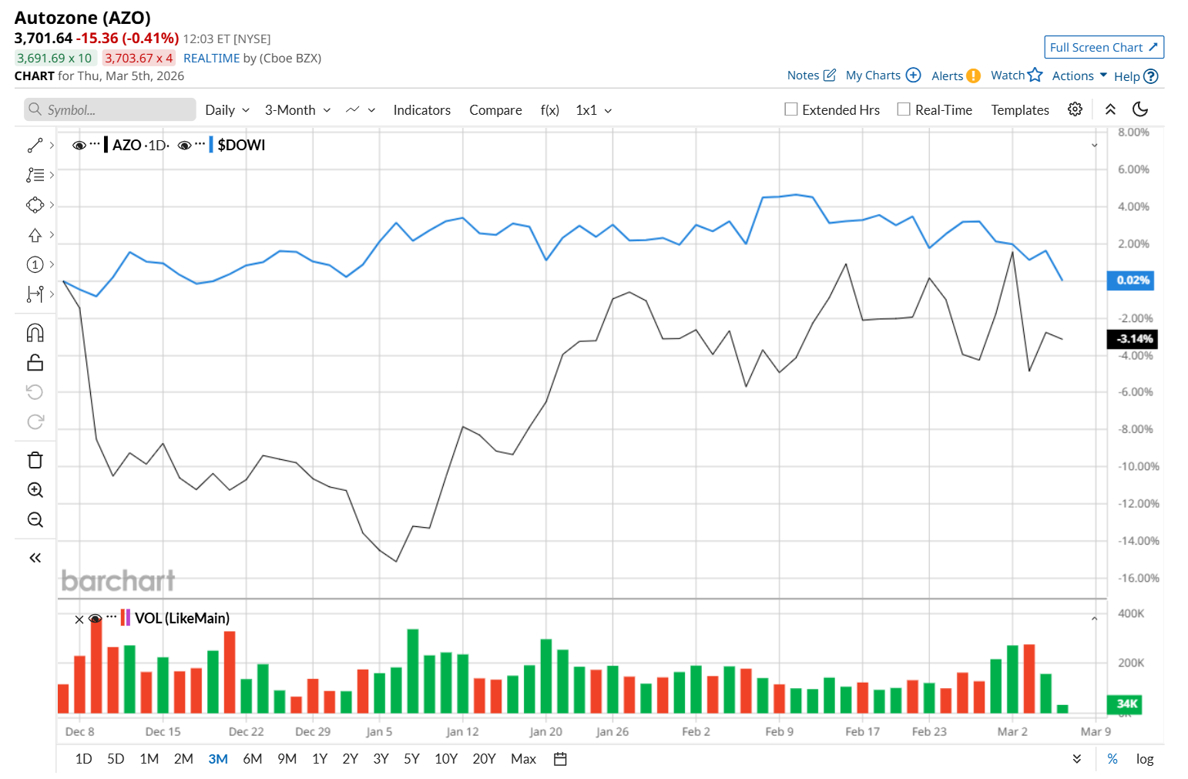
Task: Open Alerts exclamation icon
Action: (x=973, y=76)
